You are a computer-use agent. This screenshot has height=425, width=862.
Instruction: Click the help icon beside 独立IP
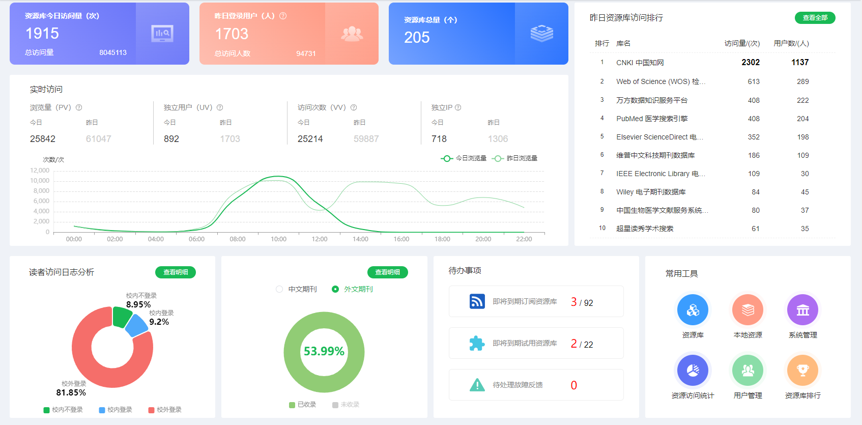coord(458,107)
